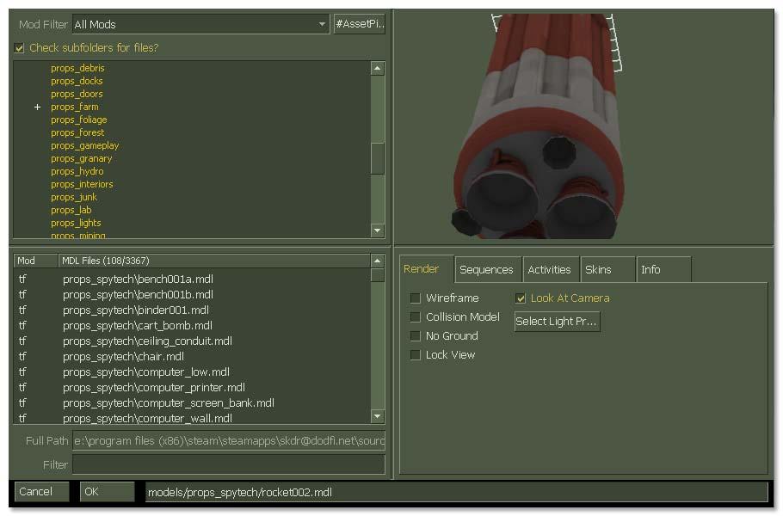
Task: Toggle Check subfolders for files checkbox
Action: [x=19, y=48]
